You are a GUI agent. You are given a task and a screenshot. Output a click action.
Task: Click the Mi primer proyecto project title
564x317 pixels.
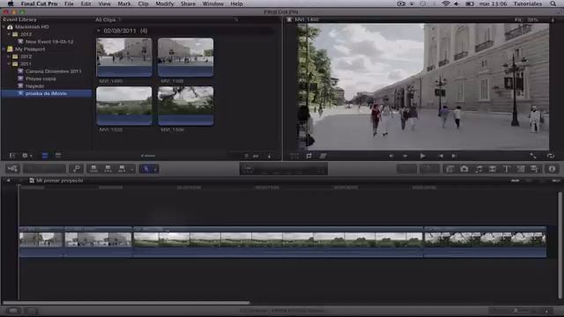point(59,181)
